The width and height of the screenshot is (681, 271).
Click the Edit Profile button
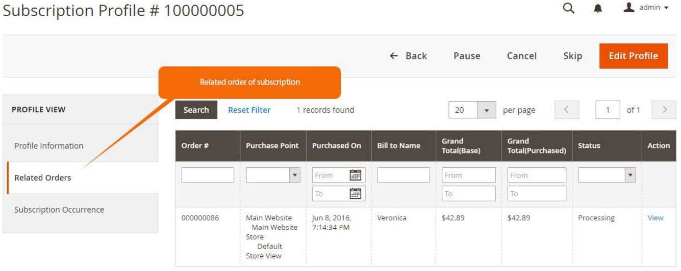[x=633, y=56]
